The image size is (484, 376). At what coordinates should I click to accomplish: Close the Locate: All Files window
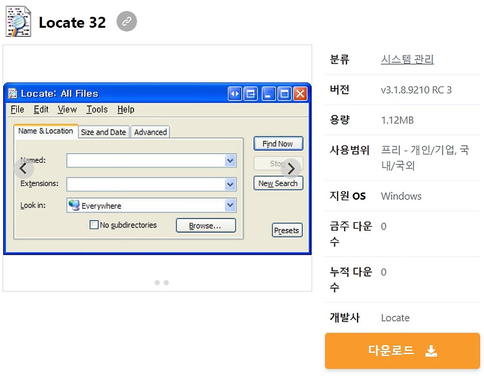(x=300, y=93)
